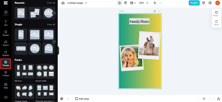Image resolution: width=222 pixels, height=102 pixels.
Task: Click the delete page trash icon
Action: tap(68, 99)
